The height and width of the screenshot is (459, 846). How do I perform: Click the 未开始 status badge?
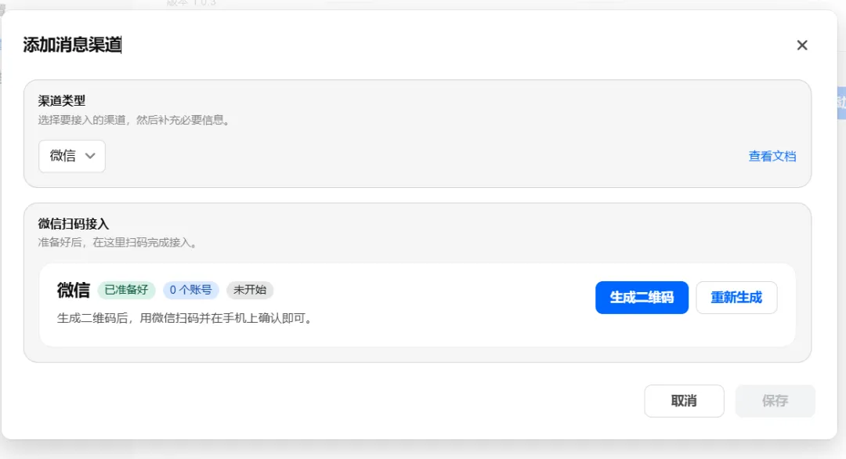point(250,290)
